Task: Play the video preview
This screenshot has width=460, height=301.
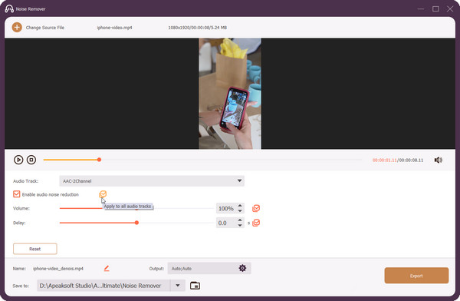Action: pyautogui.click(x=18, y=160)
